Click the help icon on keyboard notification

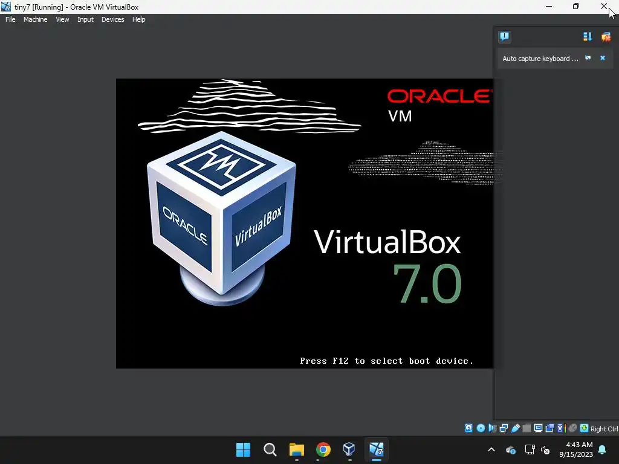coord(588,58)
